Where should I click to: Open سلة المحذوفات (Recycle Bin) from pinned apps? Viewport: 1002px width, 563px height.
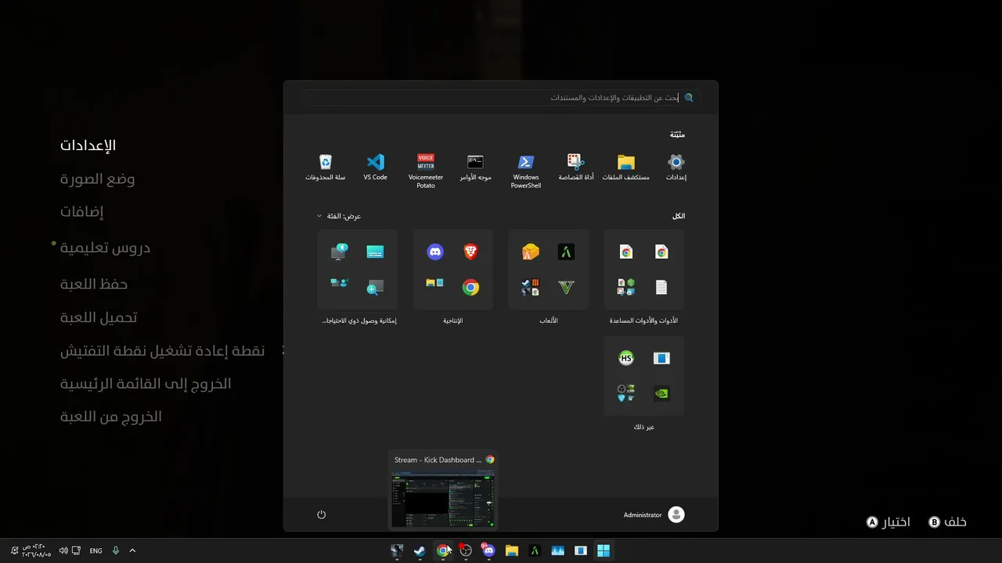click(326, 167)
